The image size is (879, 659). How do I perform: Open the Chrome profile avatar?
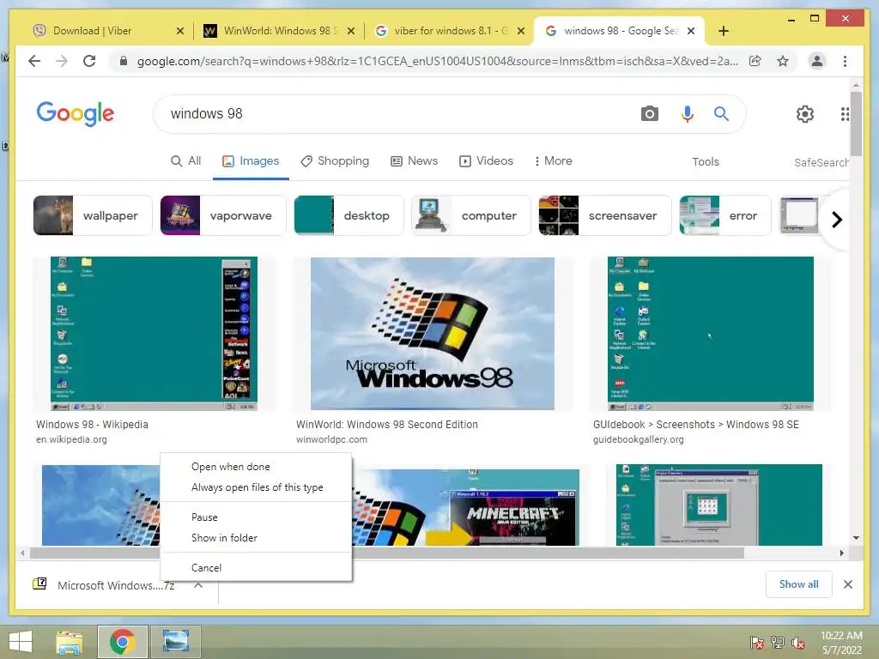click(x=817, y=61)
